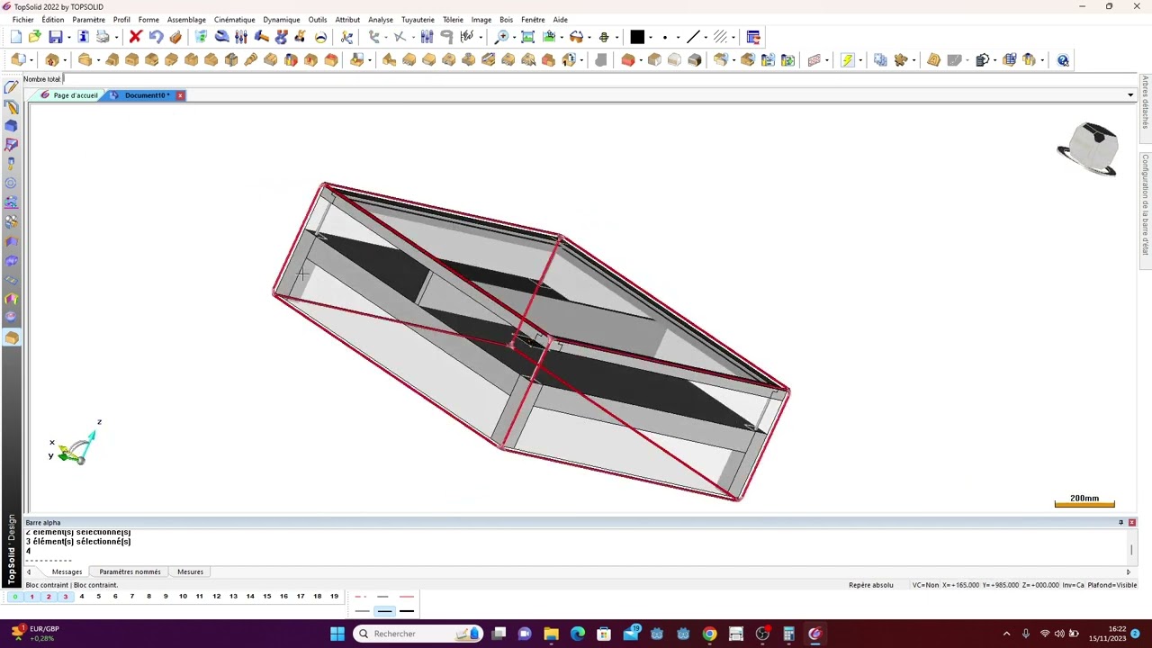Click the red brick wall pattern icon
The height and width of the screenshot is (648, 1152).
(814, 60)
